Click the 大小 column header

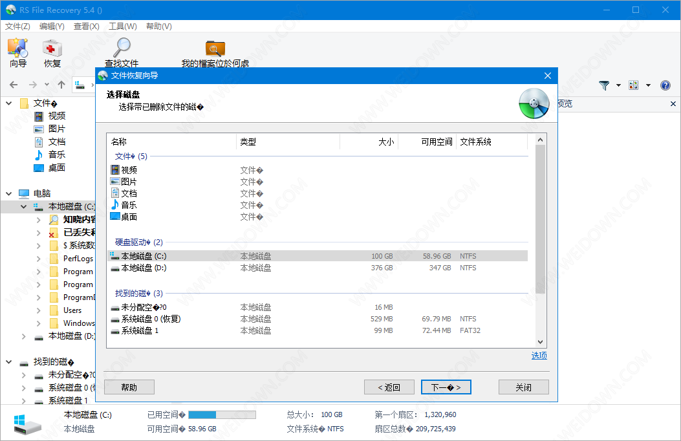pyautogui.click(x=369, y=142)
